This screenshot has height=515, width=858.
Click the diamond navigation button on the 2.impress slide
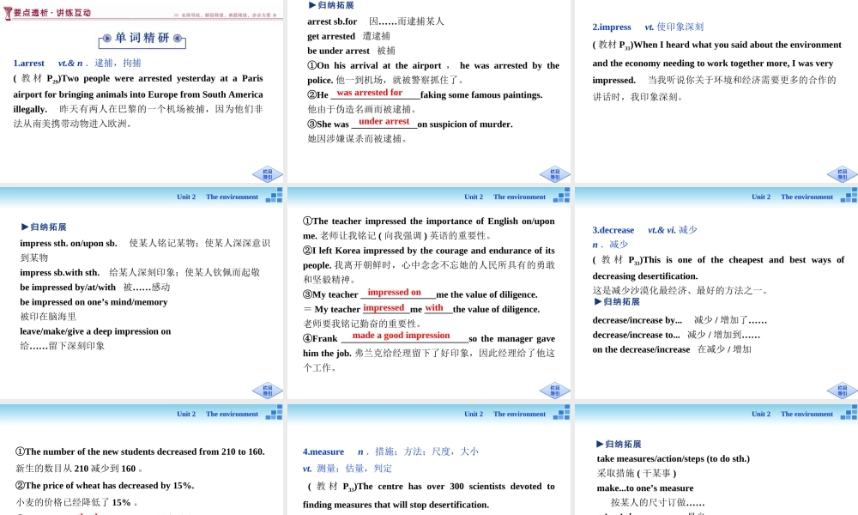pyautogui.click(x=843, y=174)
